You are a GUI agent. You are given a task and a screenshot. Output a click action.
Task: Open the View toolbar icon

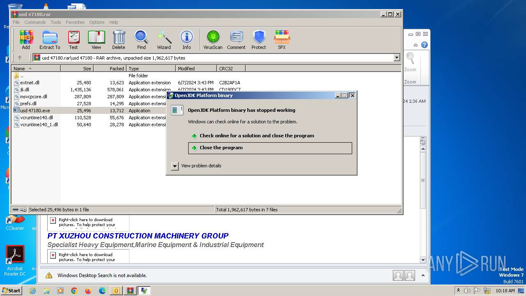click(96, 40)
